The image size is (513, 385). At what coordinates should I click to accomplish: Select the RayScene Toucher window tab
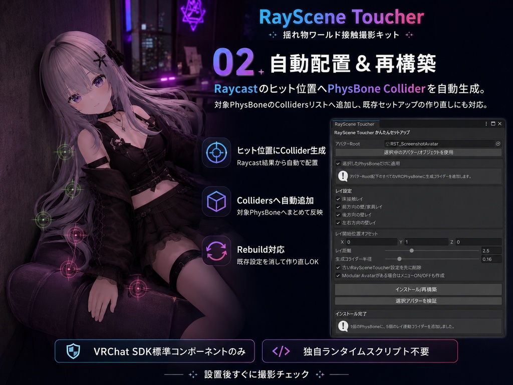coord(355,124)
